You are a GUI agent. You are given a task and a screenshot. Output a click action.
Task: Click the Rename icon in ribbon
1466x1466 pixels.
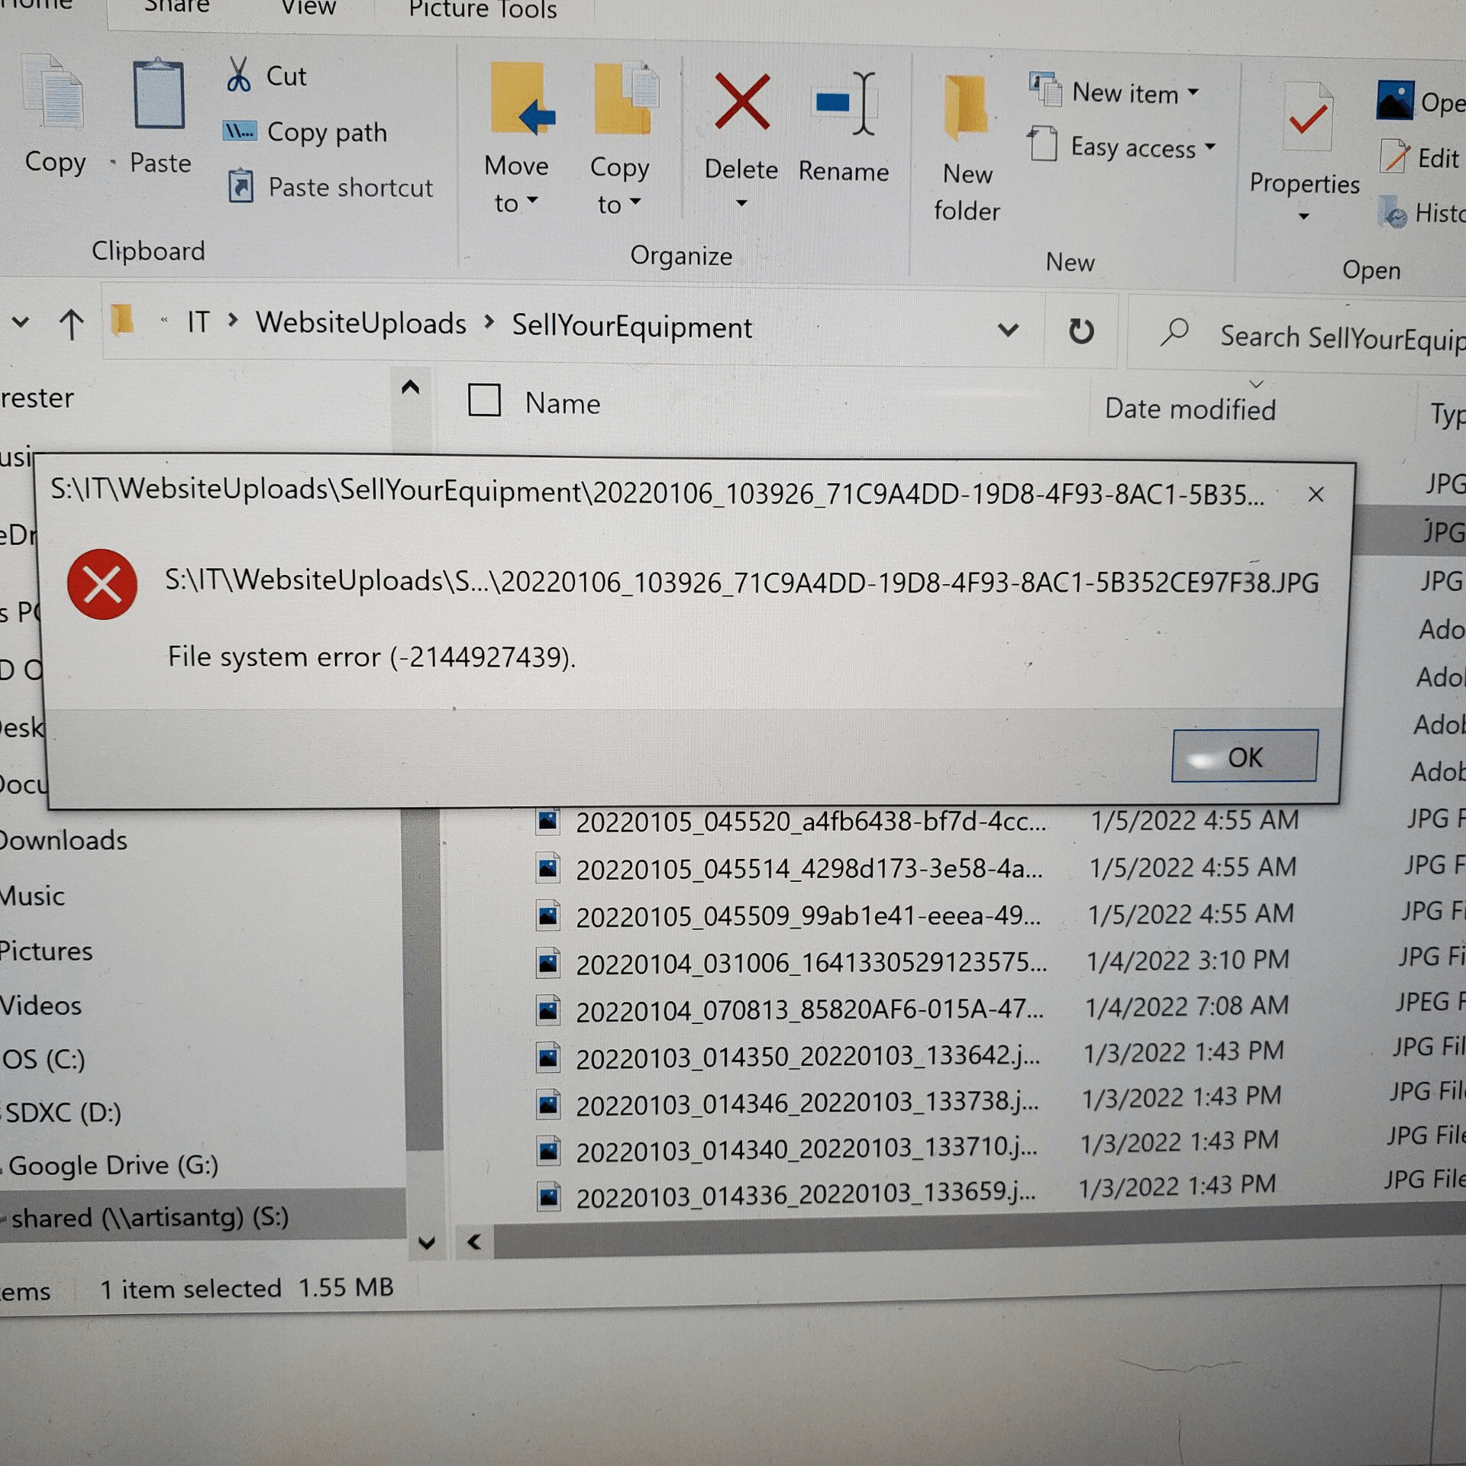coord(844,104)
